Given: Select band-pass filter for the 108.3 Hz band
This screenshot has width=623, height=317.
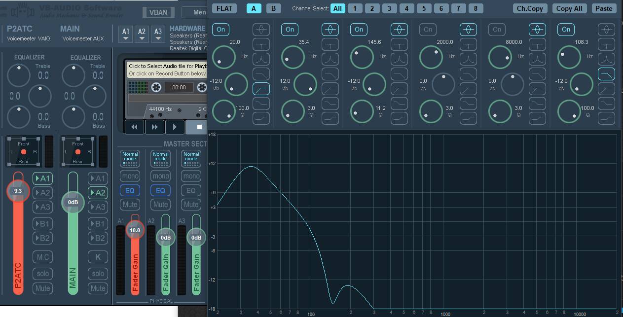Looking at the screenshot, I should click(x=607, y=59).
